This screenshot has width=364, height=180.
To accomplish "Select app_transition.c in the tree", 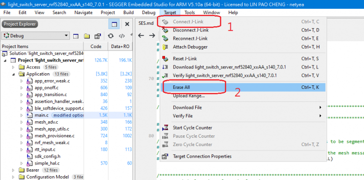I will click(50, 95).
